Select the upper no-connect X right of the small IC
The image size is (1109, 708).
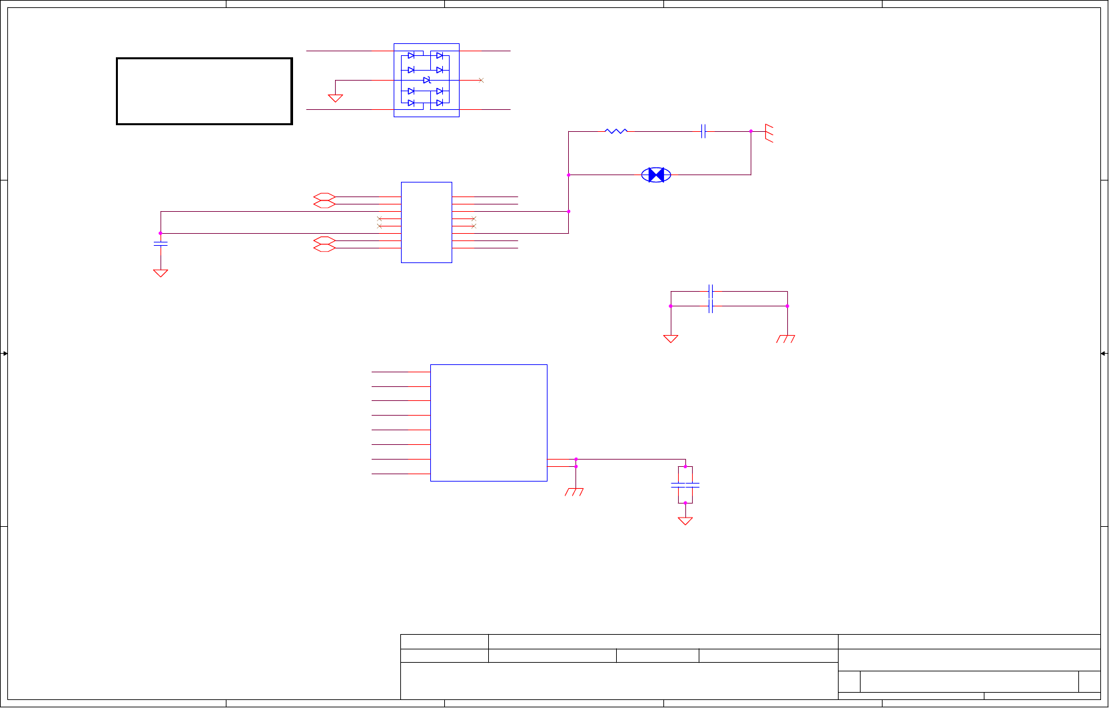pyautogui.click(x=474, y=218)
